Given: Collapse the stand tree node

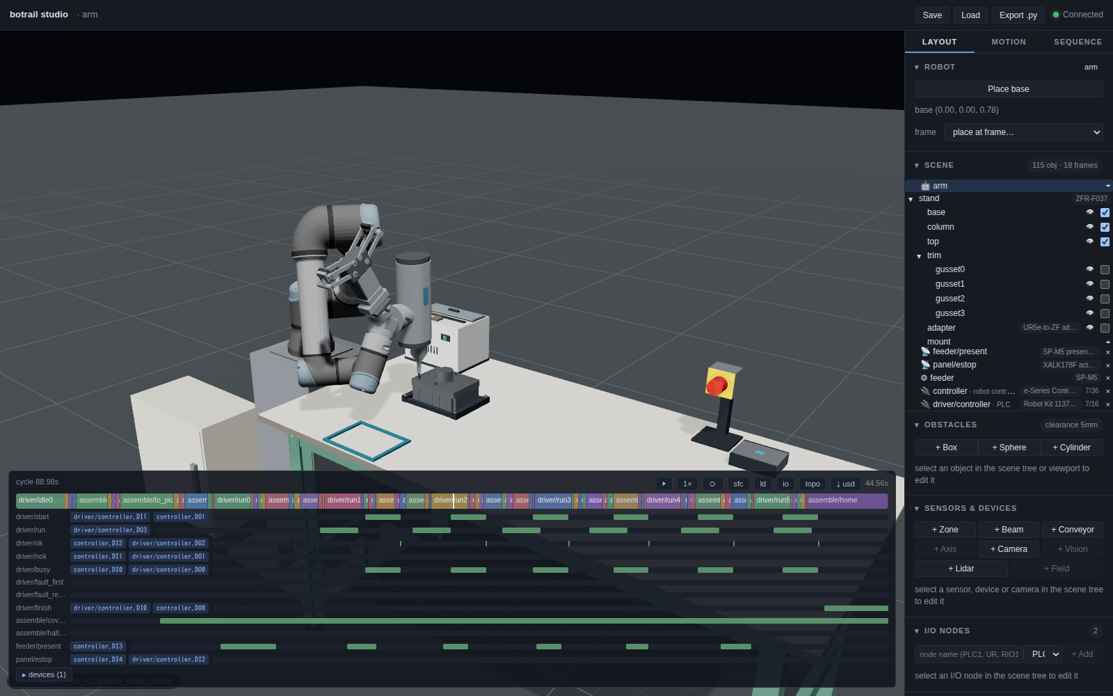Looking at the screenshot, I should 911,199.
